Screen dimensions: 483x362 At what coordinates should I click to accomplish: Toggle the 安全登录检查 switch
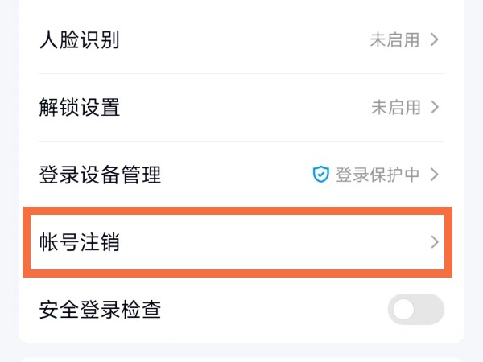(x=415, y=310)
